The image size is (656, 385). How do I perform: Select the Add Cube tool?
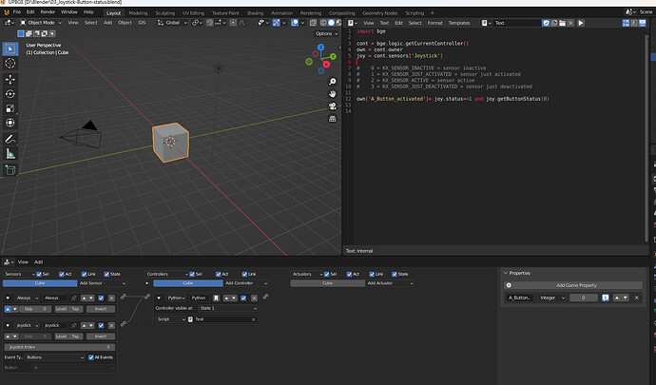(10, 169)
